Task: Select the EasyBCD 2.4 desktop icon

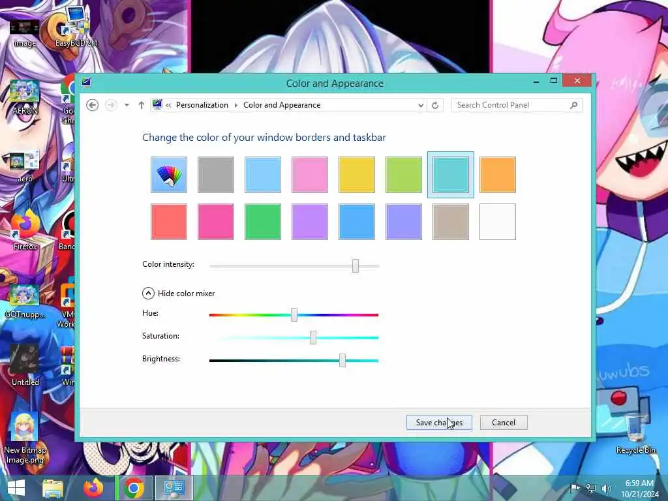Action: (x=76, y=26)
